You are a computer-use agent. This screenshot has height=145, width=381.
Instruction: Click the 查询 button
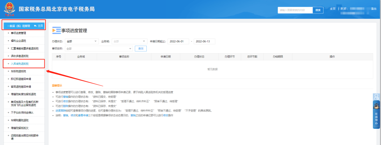tap(141, 49)
